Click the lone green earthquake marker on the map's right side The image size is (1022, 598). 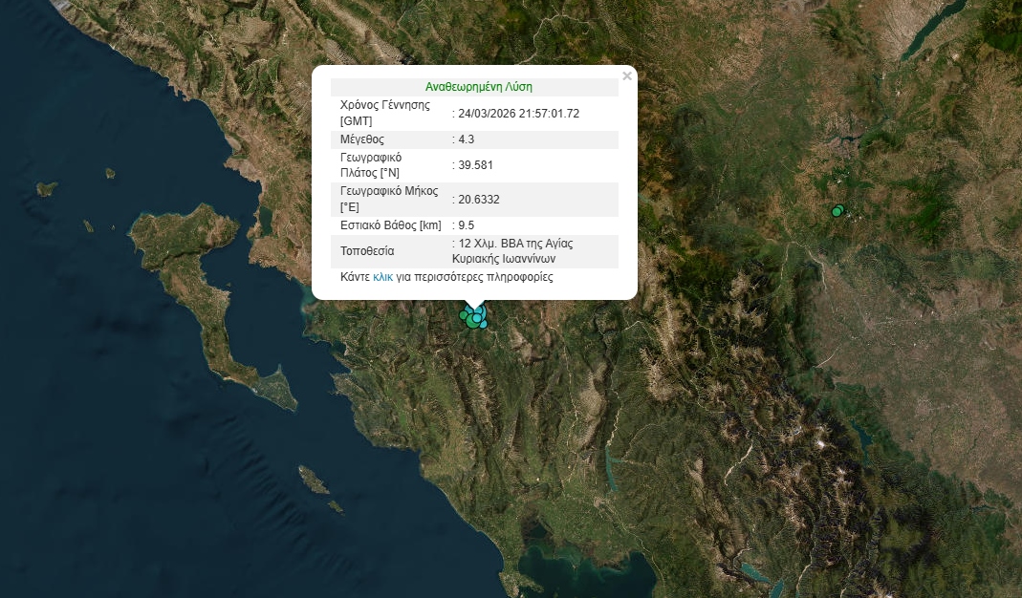[x=837, y=212]
